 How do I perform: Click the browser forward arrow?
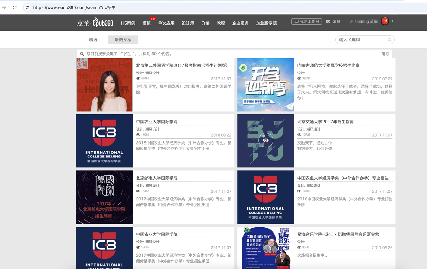click(4, 8)
